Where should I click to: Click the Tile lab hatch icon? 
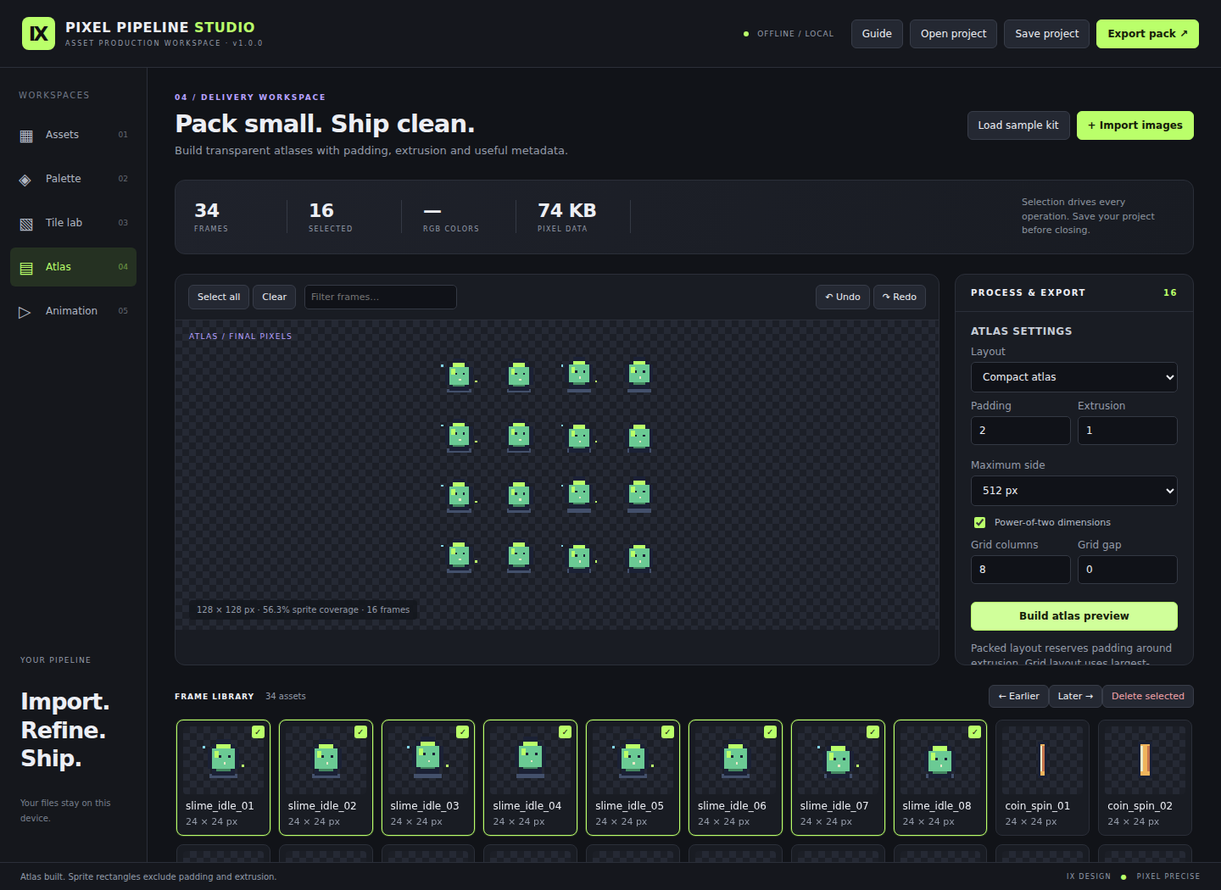pyautogui.click(x=26, y=224)
